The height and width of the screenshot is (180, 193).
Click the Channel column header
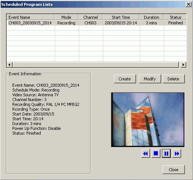tap(91, 17)
